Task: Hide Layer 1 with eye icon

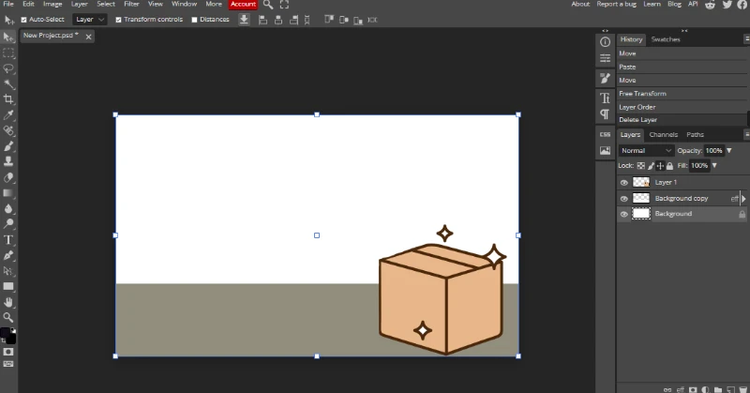Action: (x=623, y=182)
